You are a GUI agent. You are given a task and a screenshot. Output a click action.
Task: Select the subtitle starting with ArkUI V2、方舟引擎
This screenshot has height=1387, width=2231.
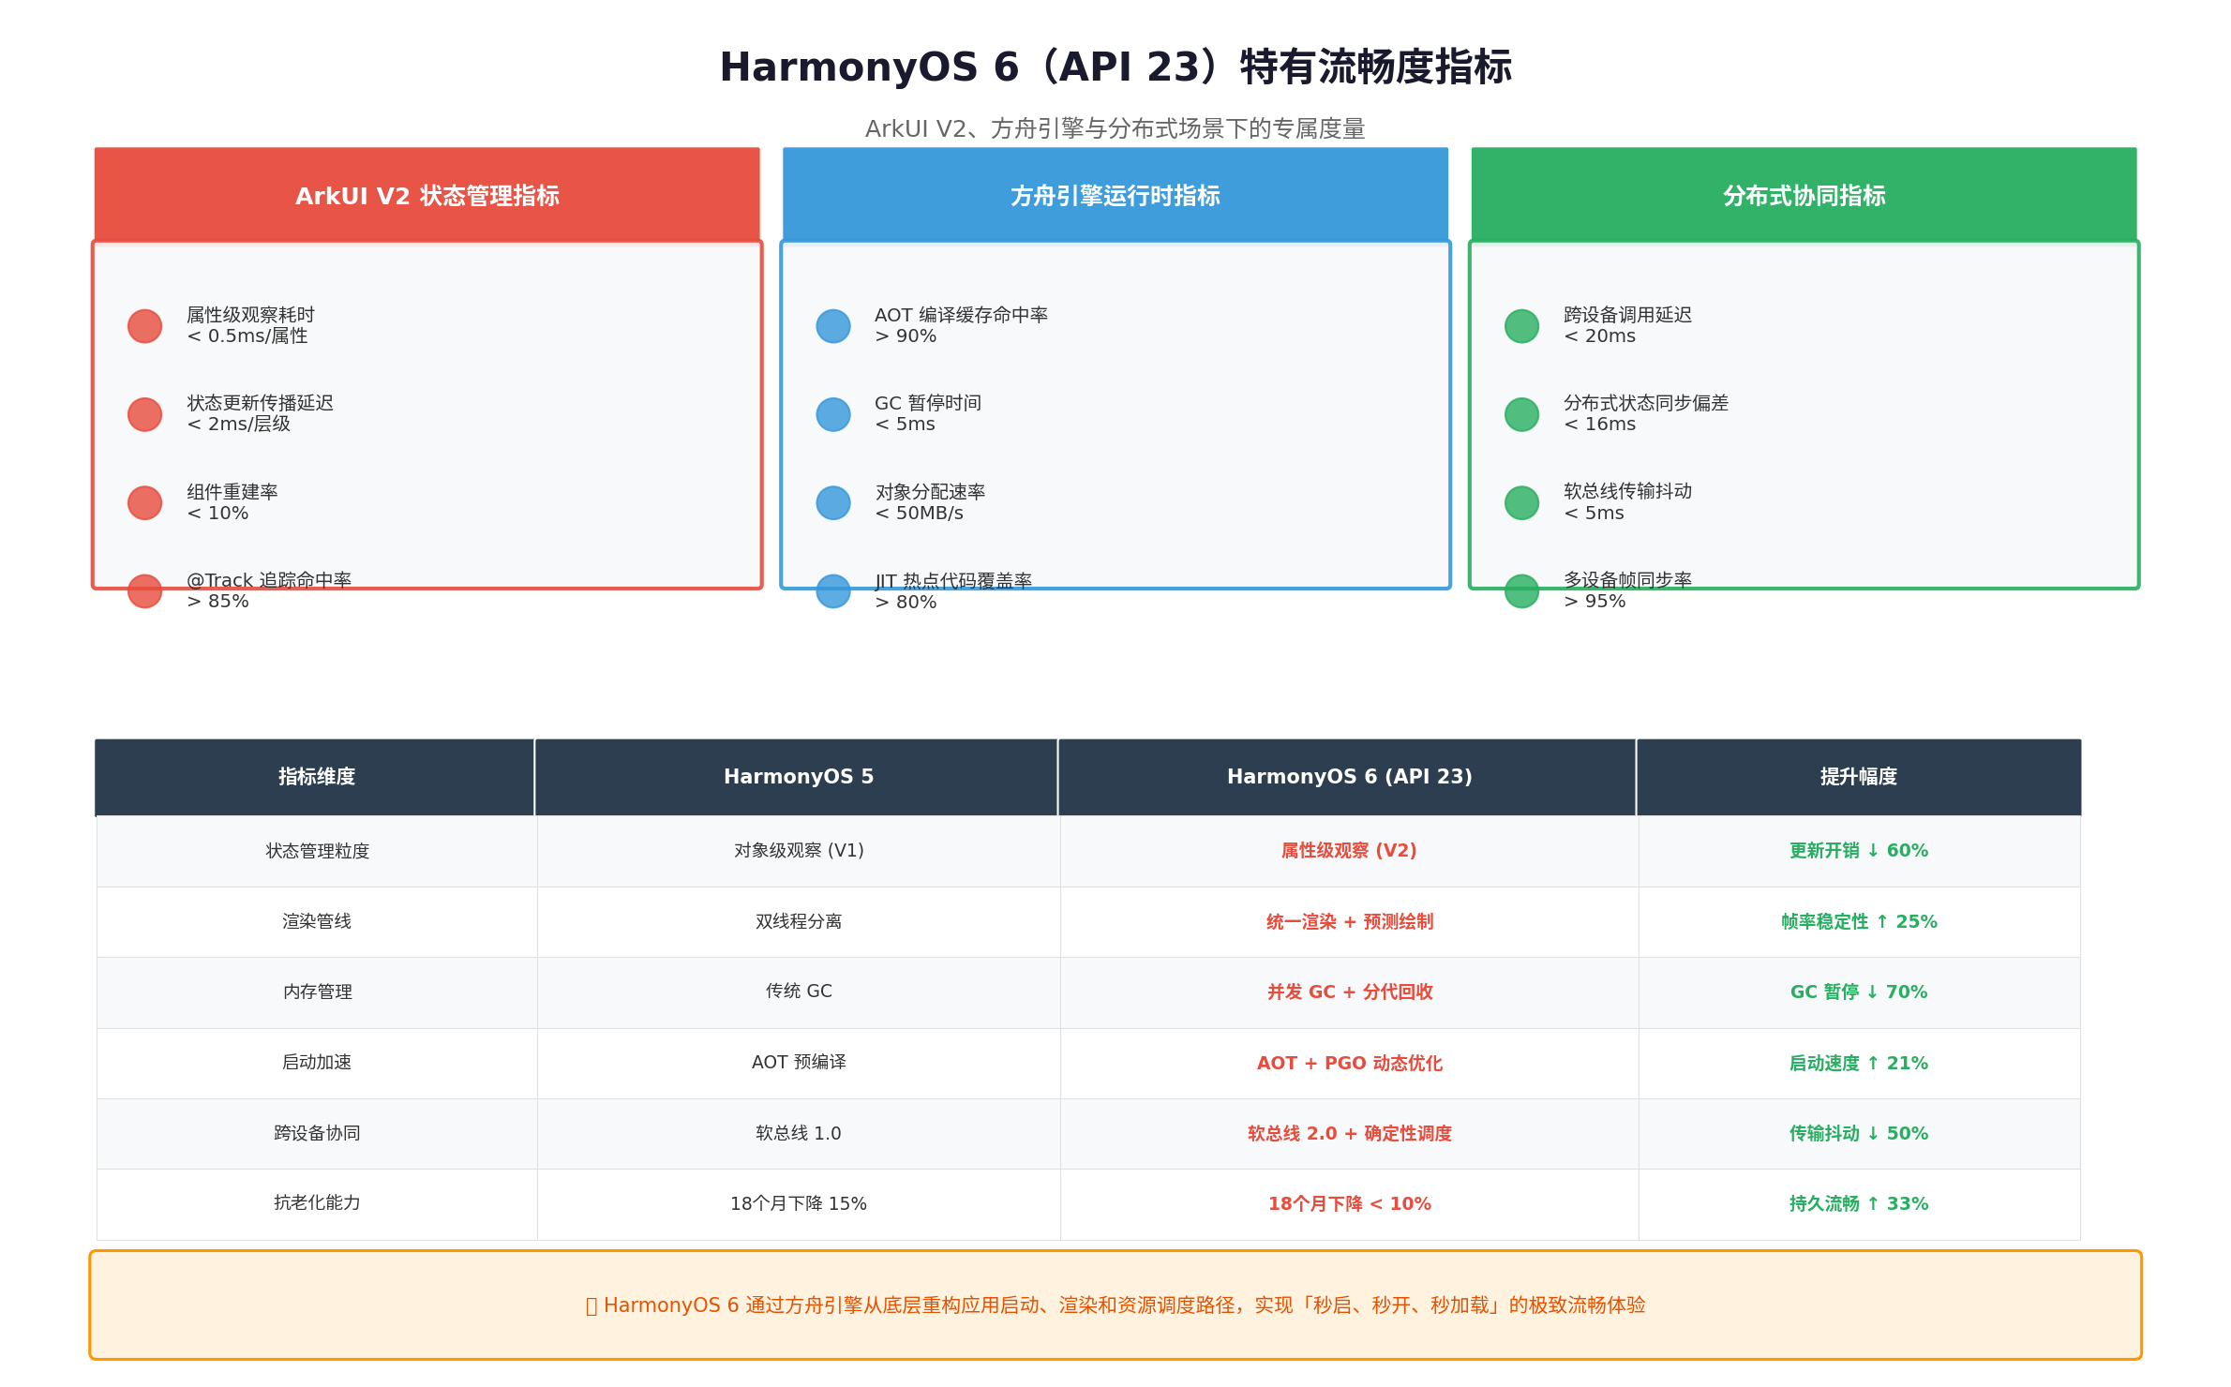1115,128
